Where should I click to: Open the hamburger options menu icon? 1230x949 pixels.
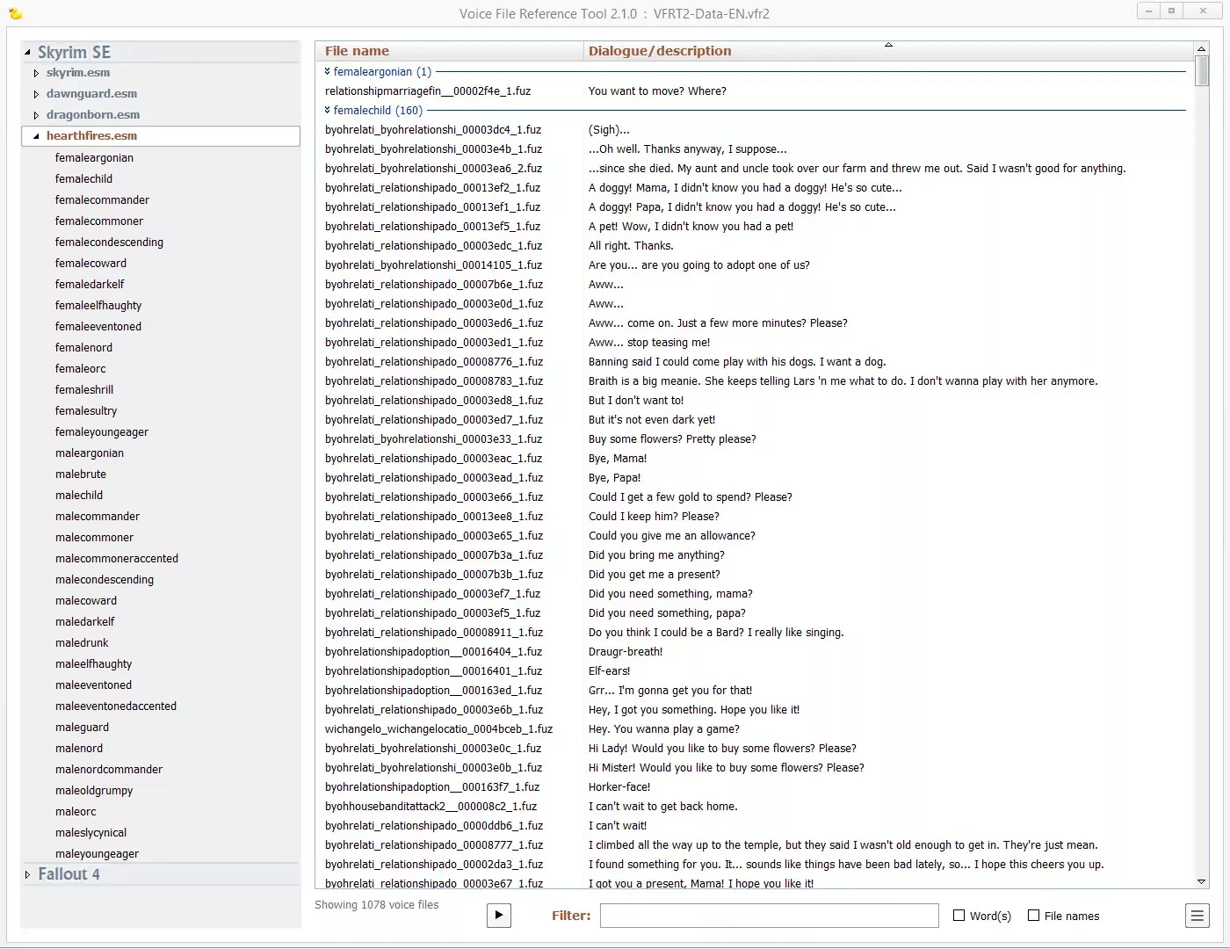(x=1197, y=916)
